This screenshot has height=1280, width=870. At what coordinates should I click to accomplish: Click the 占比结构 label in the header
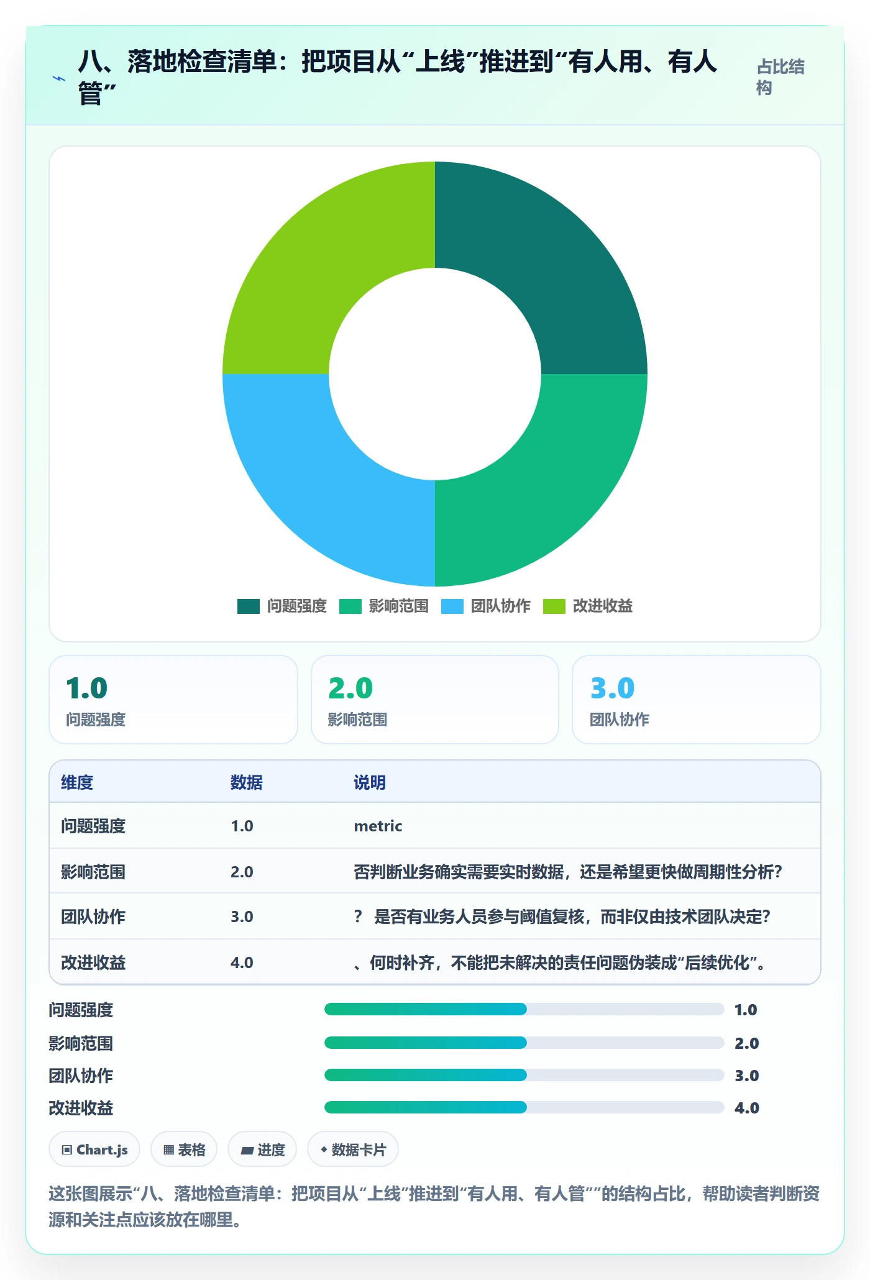click(x=781, y=77)
